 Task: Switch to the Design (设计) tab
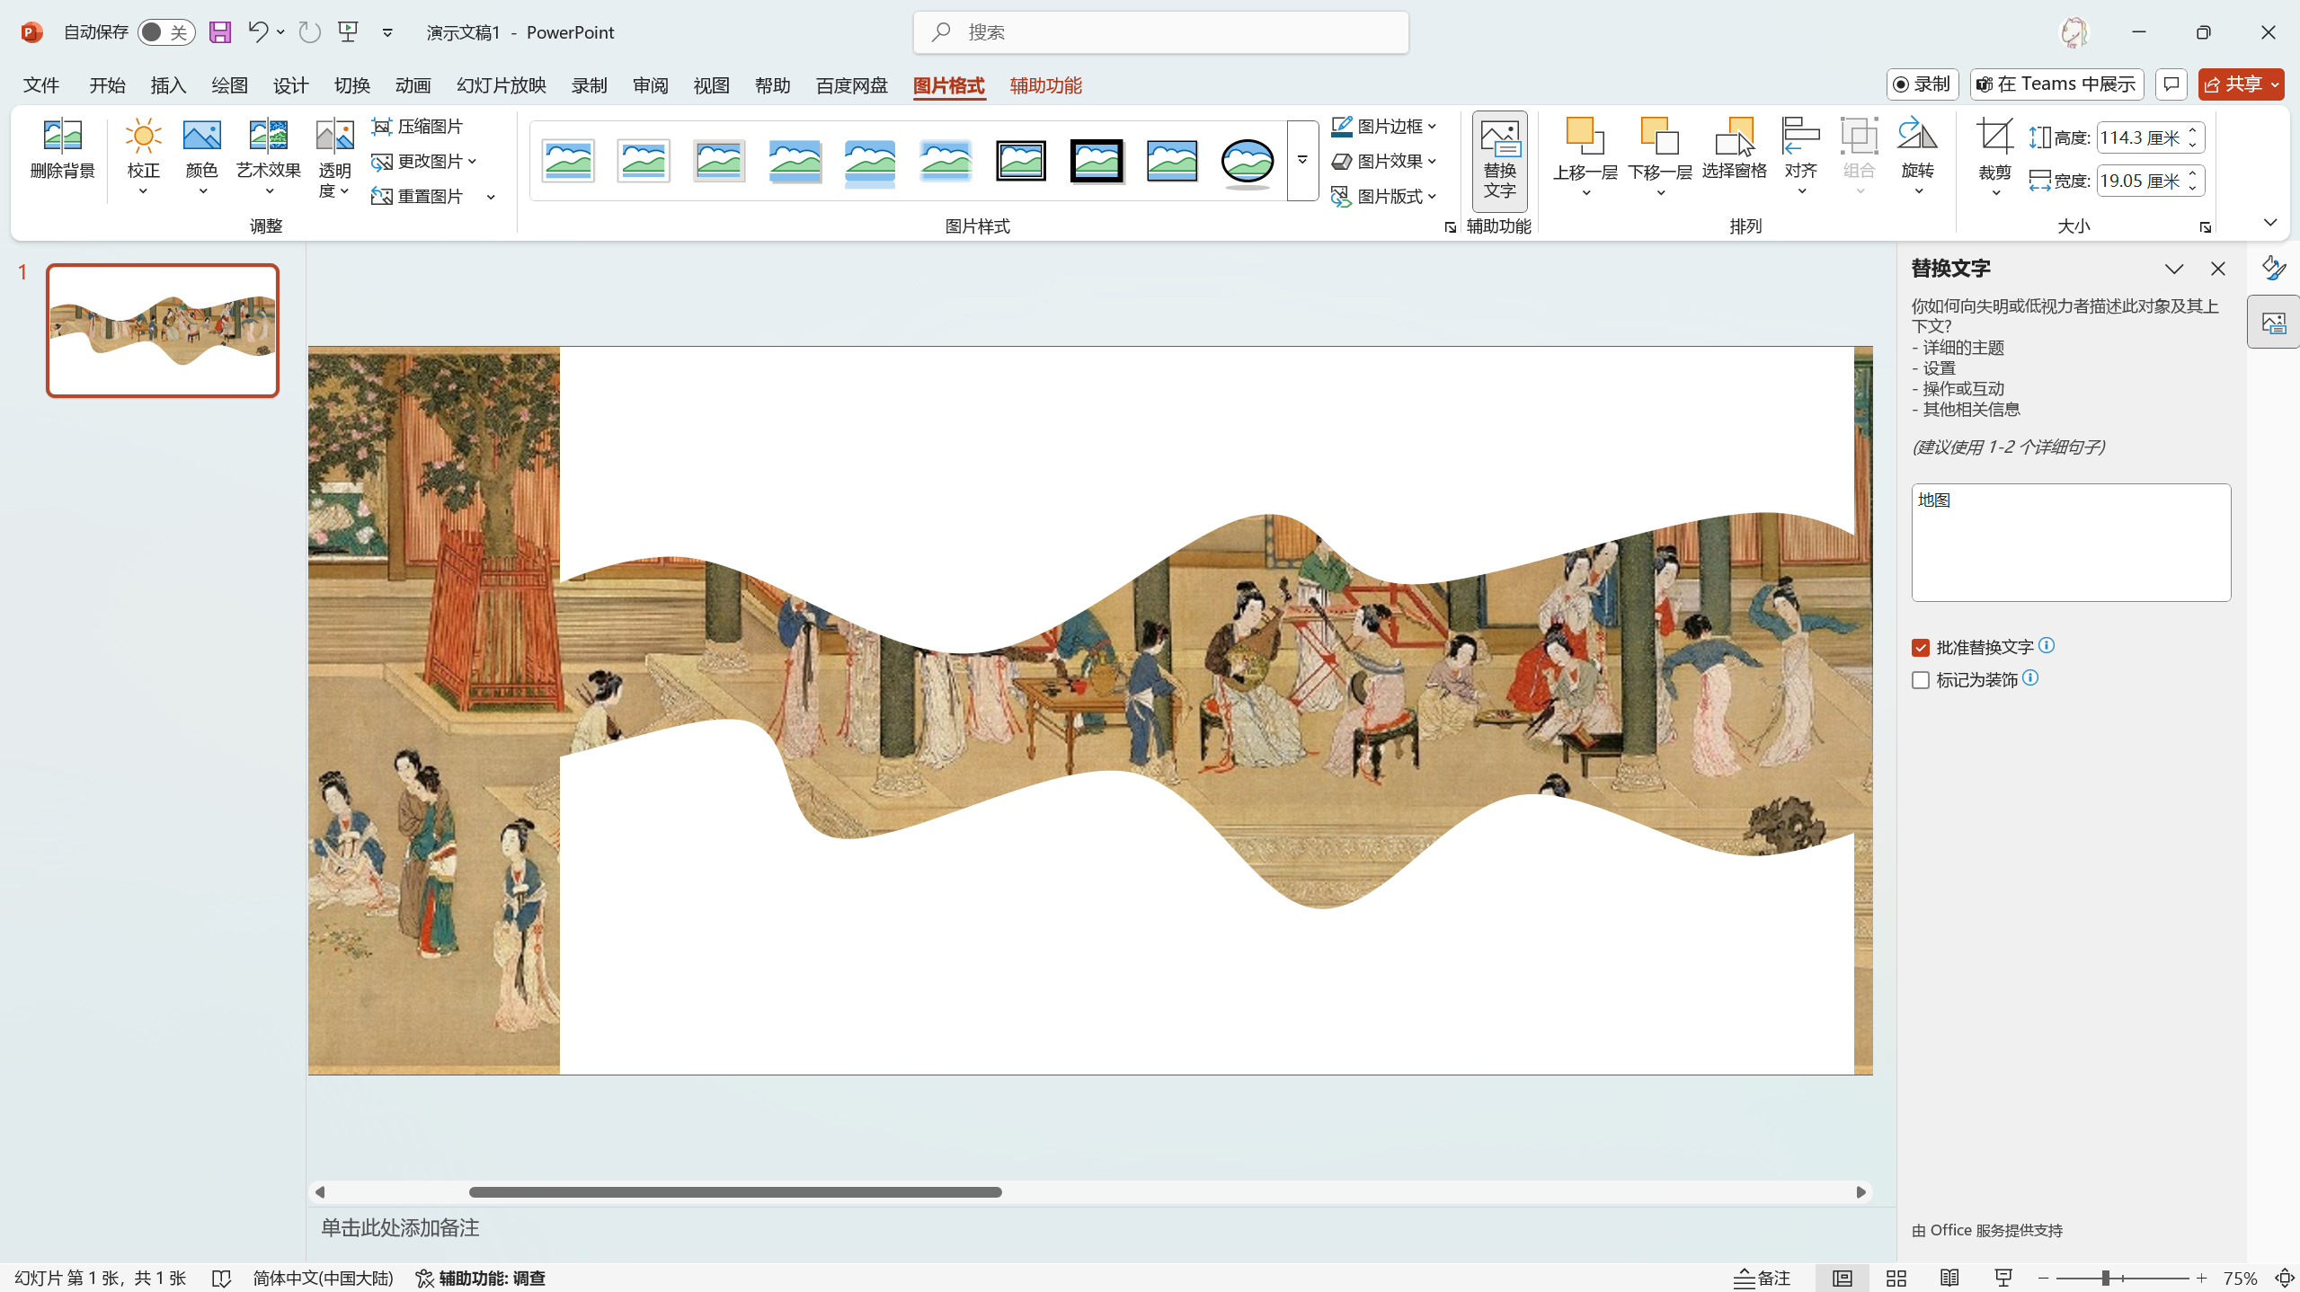click(x=290, y=85)
